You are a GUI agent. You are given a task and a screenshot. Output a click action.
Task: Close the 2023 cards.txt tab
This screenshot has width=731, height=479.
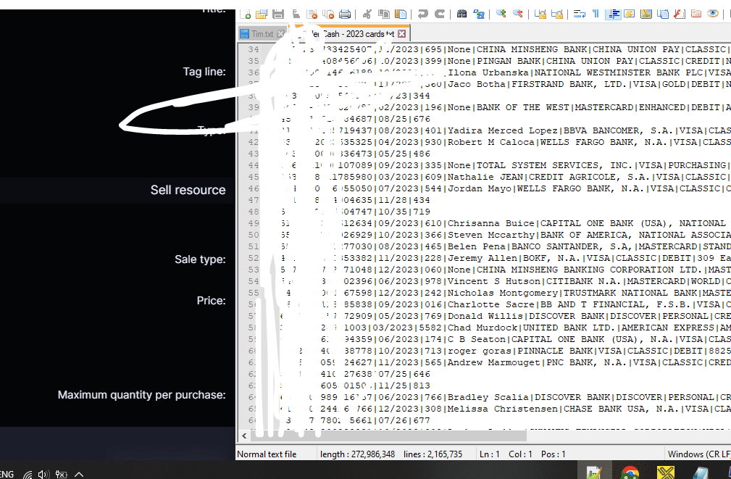coord(402,34)
